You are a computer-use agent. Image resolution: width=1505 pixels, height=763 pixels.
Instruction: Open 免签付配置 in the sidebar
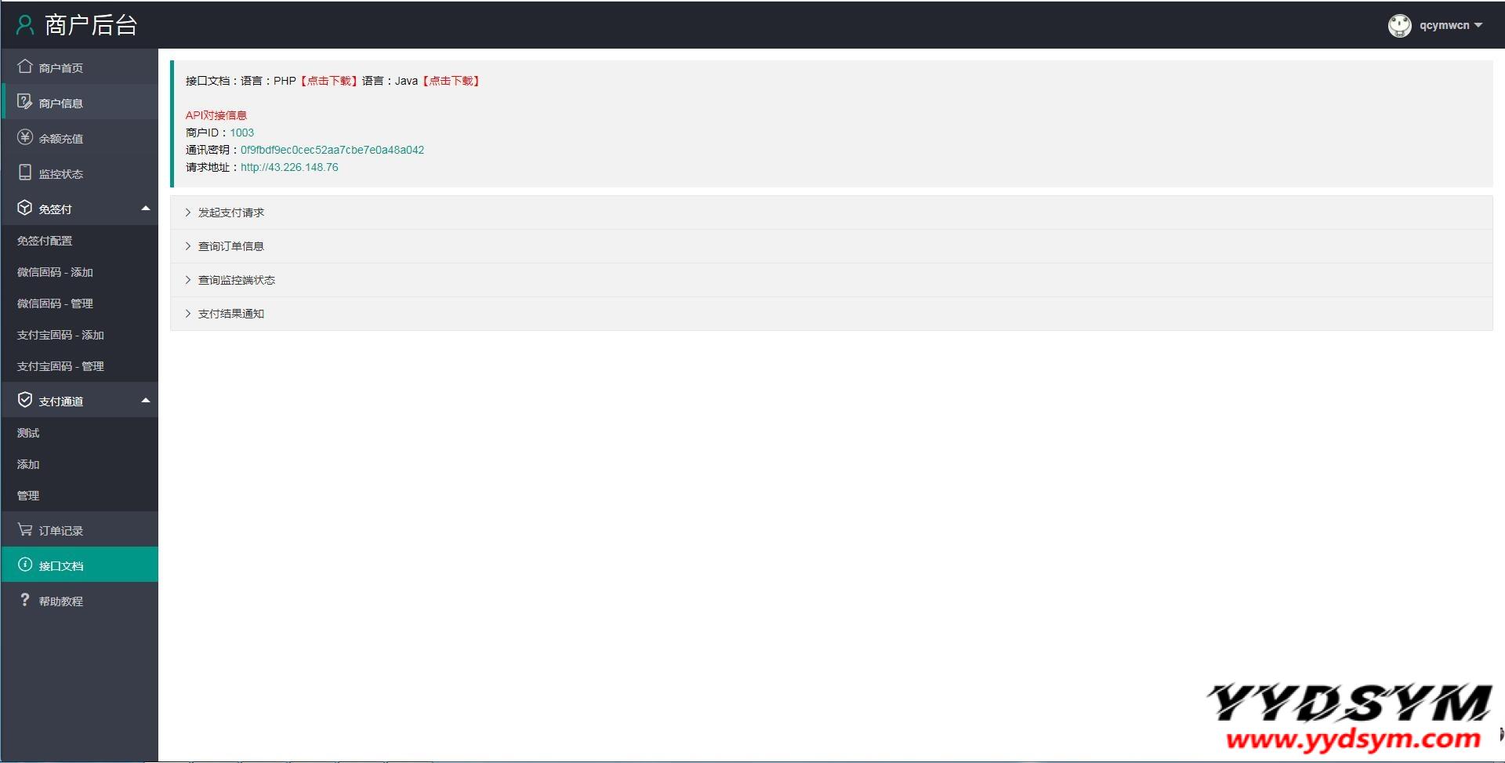(45, 241)
